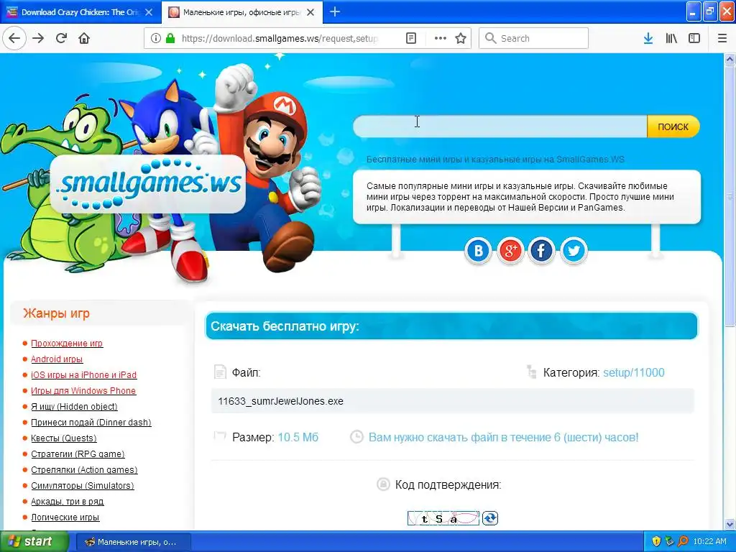Click the page scrollbar down arrow
Image resolution: width=736 pixels, height=552 pixels.
(x=730, y=524)
